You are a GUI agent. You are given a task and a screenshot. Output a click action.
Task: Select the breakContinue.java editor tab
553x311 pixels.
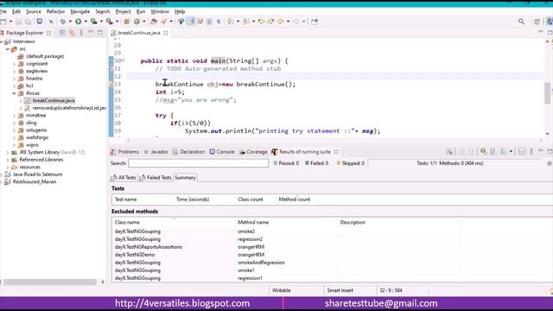click(x=138, y=33)
